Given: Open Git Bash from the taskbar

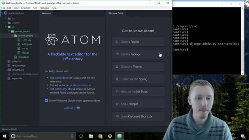Looking at the screenshot, I should click(x=110, y=136).
